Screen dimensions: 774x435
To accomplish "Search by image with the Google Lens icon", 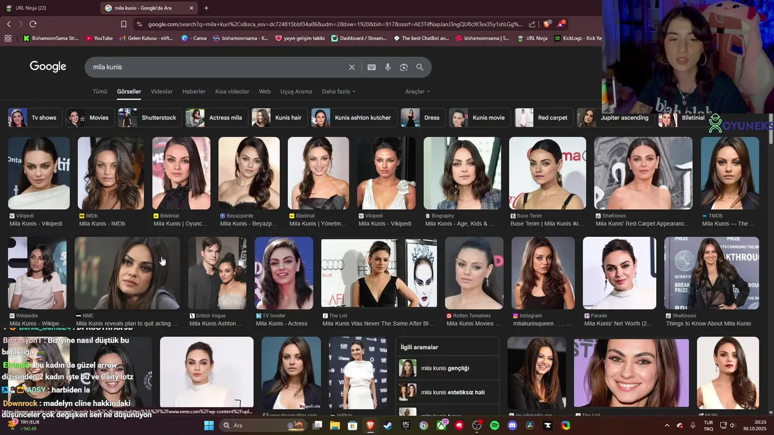I will 404,67.
